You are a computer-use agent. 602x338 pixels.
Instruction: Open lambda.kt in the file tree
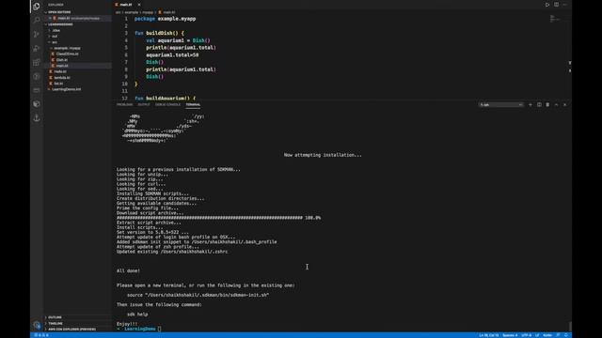click(x=62, y=77)
